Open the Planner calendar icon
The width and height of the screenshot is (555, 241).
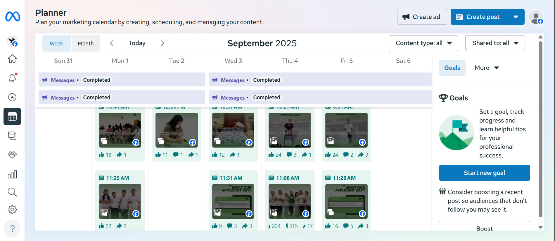tap(12, 116)
